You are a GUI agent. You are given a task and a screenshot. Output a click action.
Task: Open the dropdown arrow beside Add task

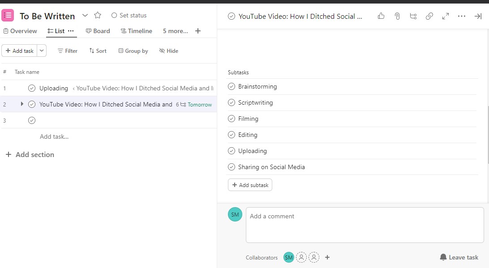tap(42, 51)
